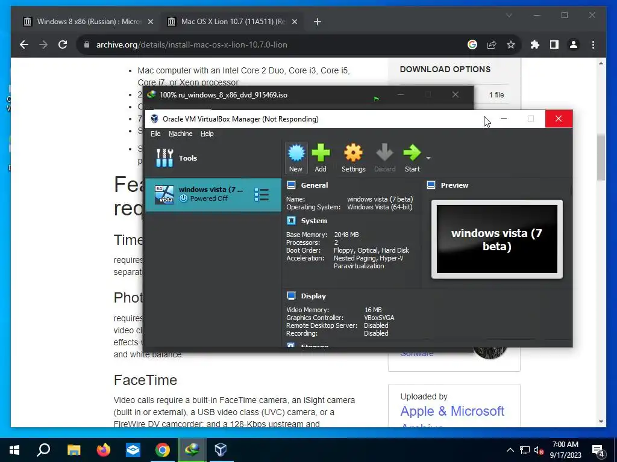Open Internet Download Manager taskbar icon
This screenshot has height=462, width=617.
coord(192,450)
